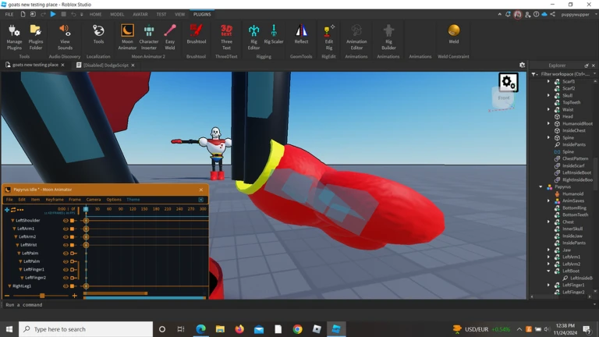The width and height of the screenshot is (599, 337).
Task: Collapse the LeftArm1 track arrow
Action: tap(14, 229)
